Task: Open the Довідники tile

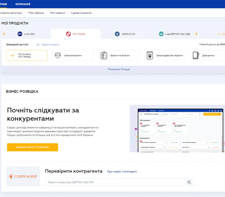Action: 208,55
